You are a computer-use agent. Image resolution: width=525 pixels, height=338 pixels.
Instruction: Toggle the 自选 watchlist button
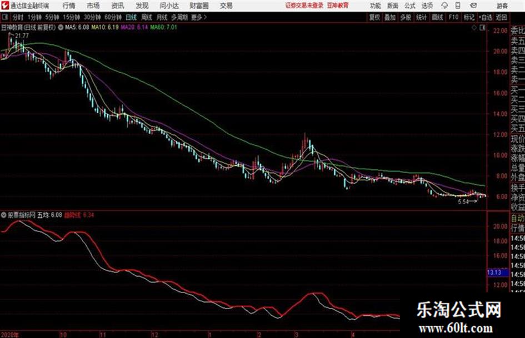485,17
